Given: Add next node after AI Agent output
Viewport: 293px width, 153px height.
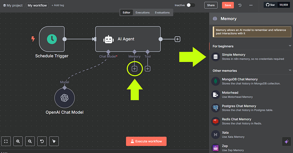Looking at the screenshot, I should click(x=177, y=39).
